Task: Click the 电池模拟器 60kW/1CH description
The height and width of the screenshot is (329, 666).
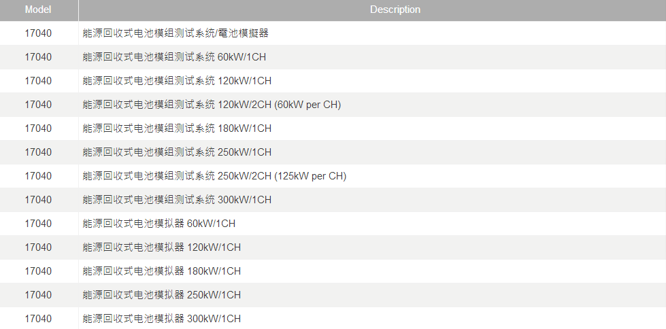Action: click(159, 223)
